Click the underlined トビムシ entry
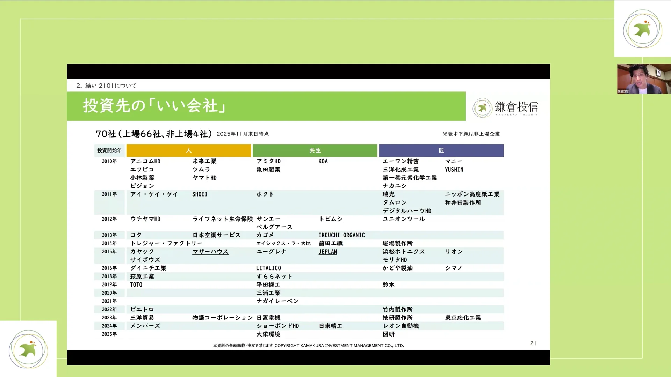The height and width of the screenshot is (377, 671). pyautogui.click(x=331, y=219)
